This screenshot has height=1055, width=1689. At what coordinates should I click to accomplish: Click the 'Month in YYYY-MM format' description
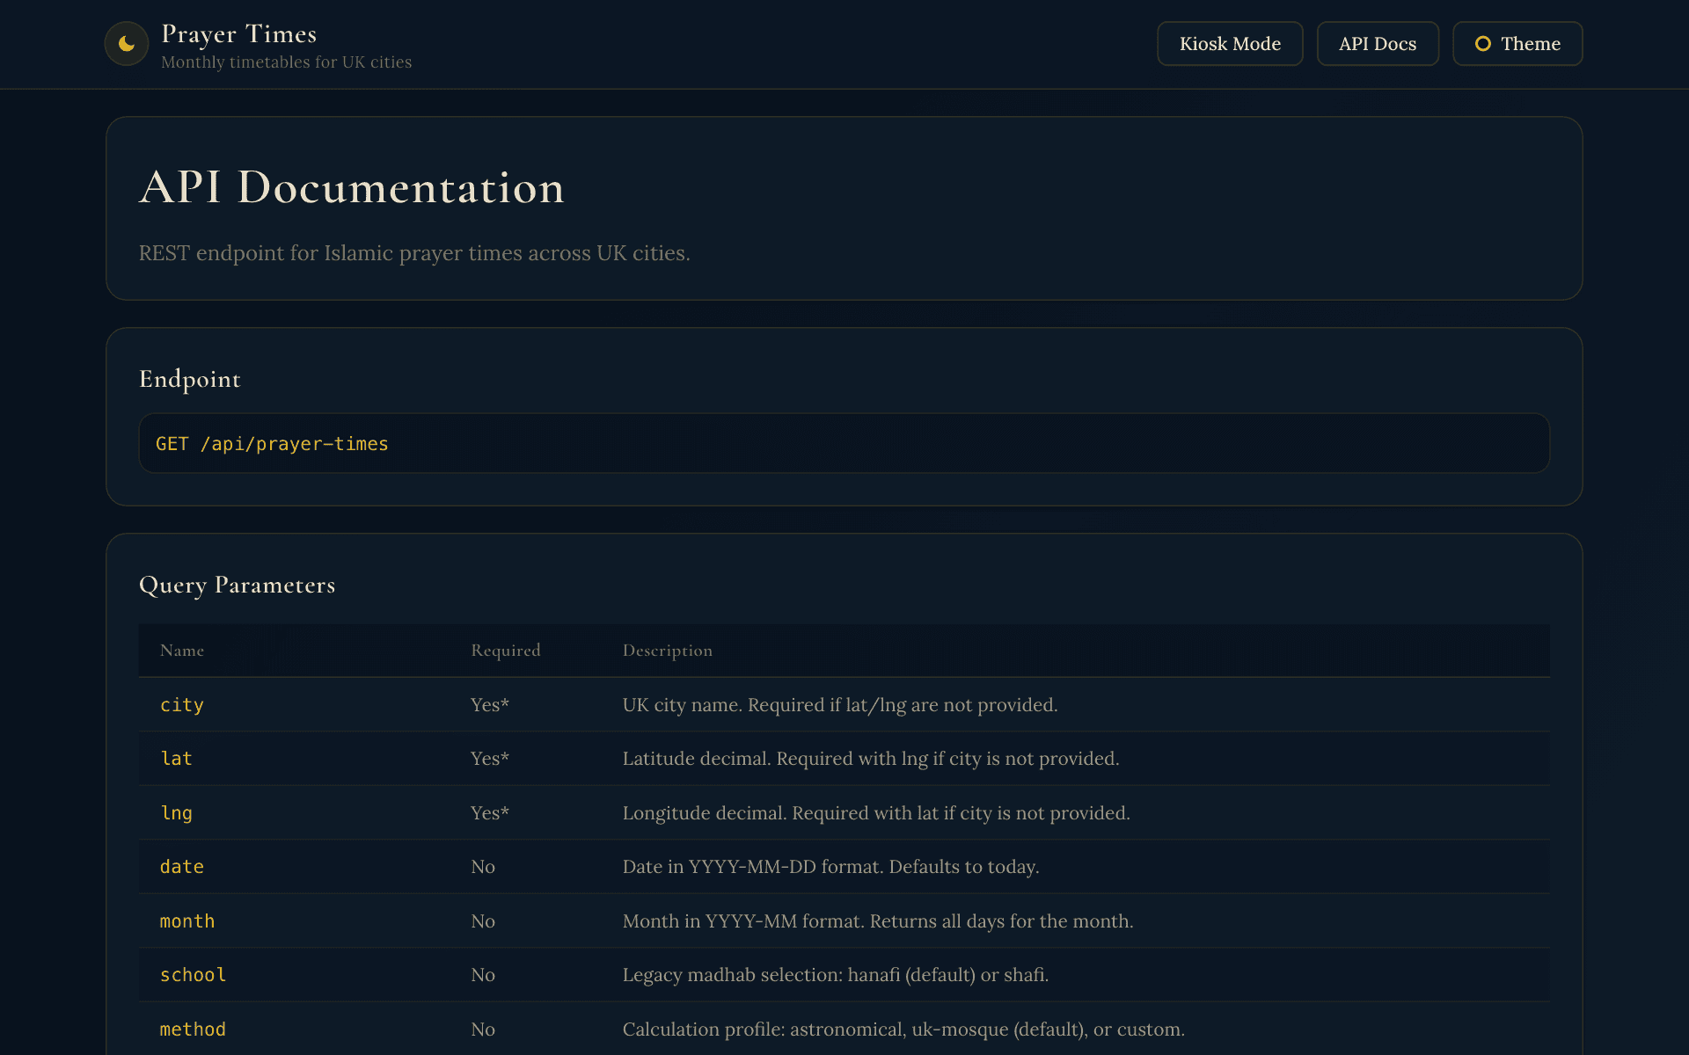[878, 921]
